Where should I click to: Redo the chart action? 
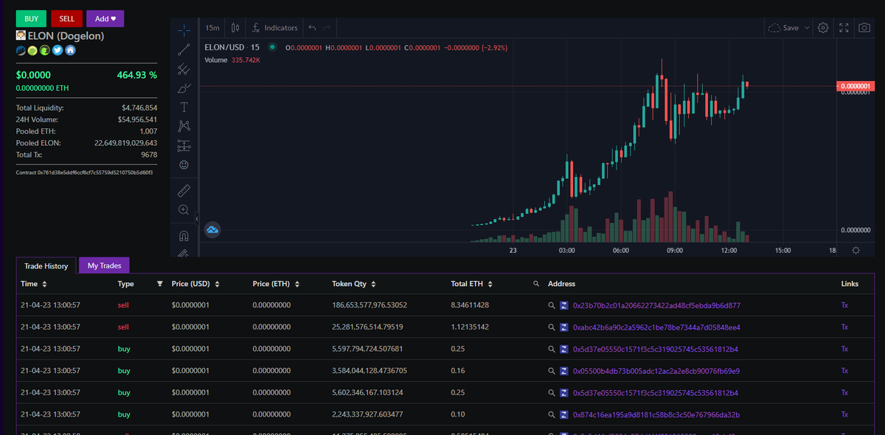click(x=327, y=28)
